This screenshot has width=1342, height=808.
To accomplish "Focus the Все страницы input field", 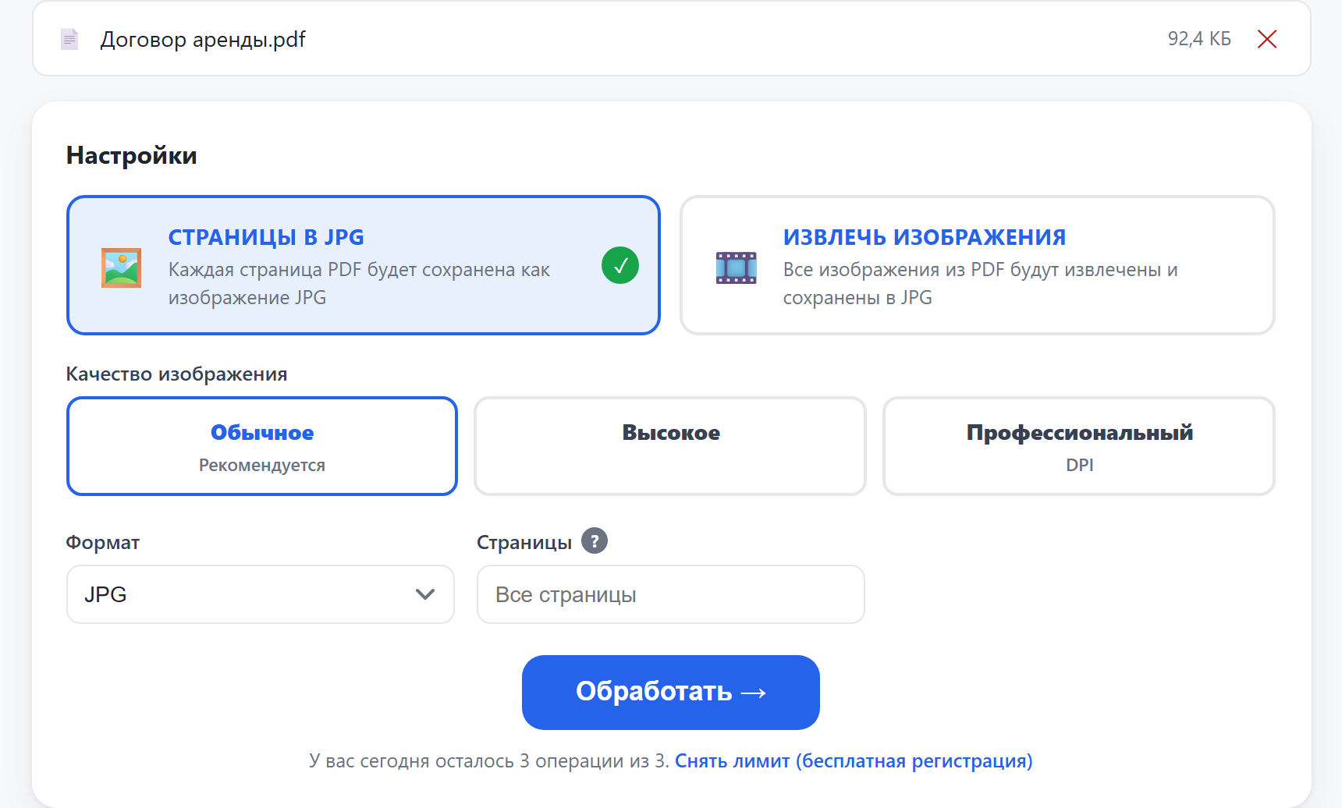I will pos(670,594).
